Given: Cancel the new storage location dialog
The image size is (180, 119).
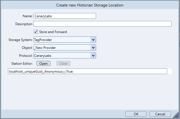Looking at the screenshot, I should pos(160,114).
